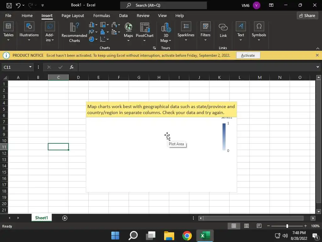
Task: Insert Combo chart icon
Action: tap(114, 32)
